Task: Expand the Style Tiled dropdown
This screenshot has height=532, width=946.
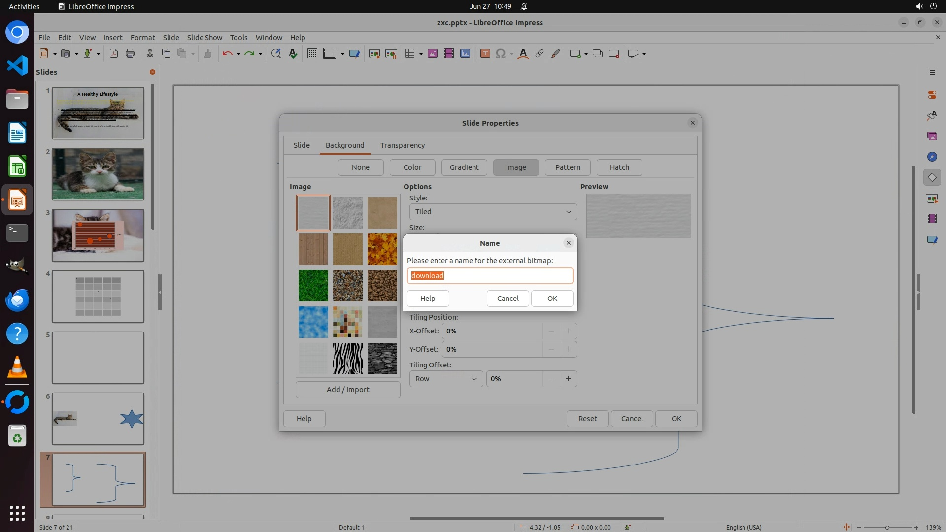Action: pos(493,212)
